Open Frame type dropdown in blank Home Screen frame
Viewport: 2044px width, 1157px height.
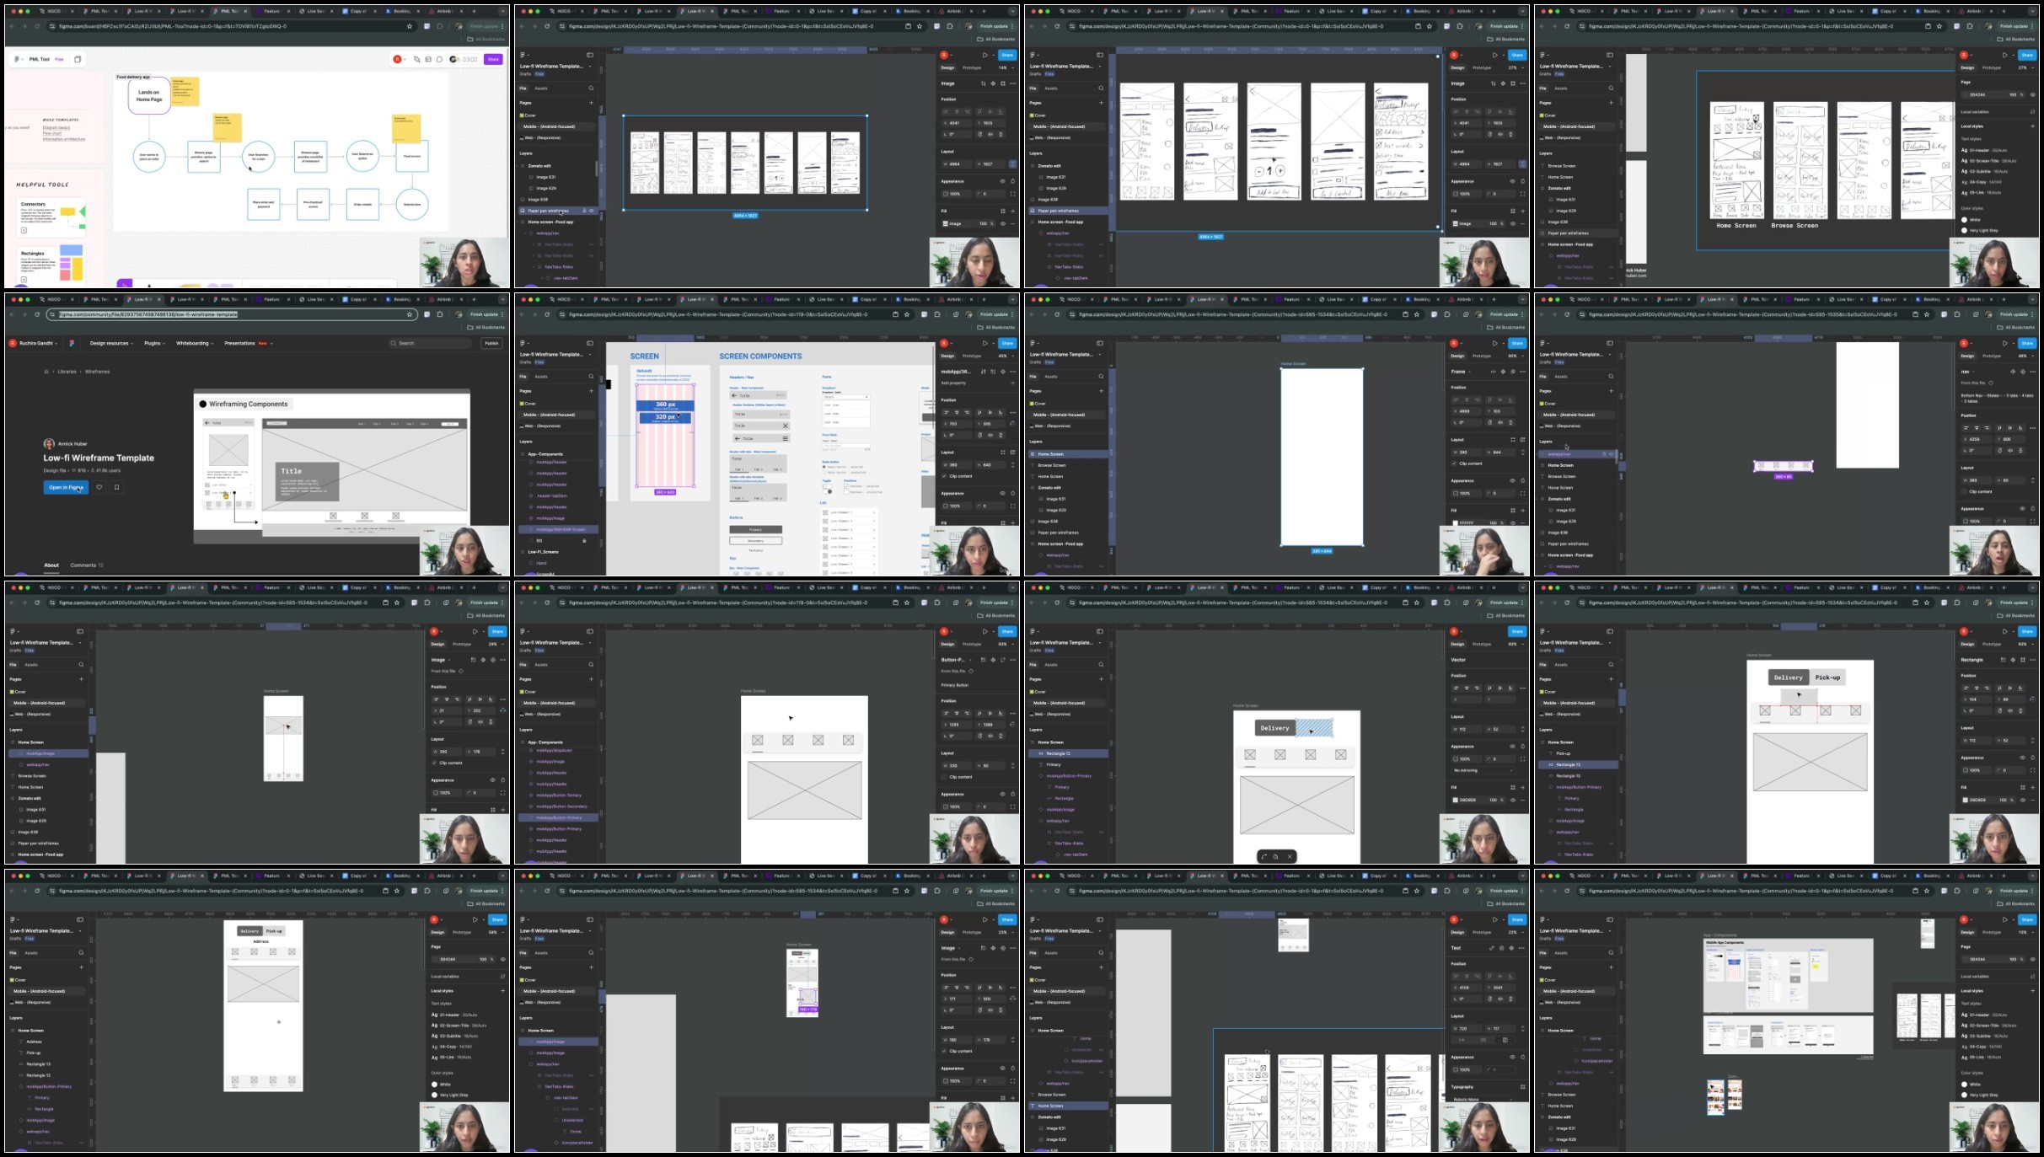[x=1462, y=372]
